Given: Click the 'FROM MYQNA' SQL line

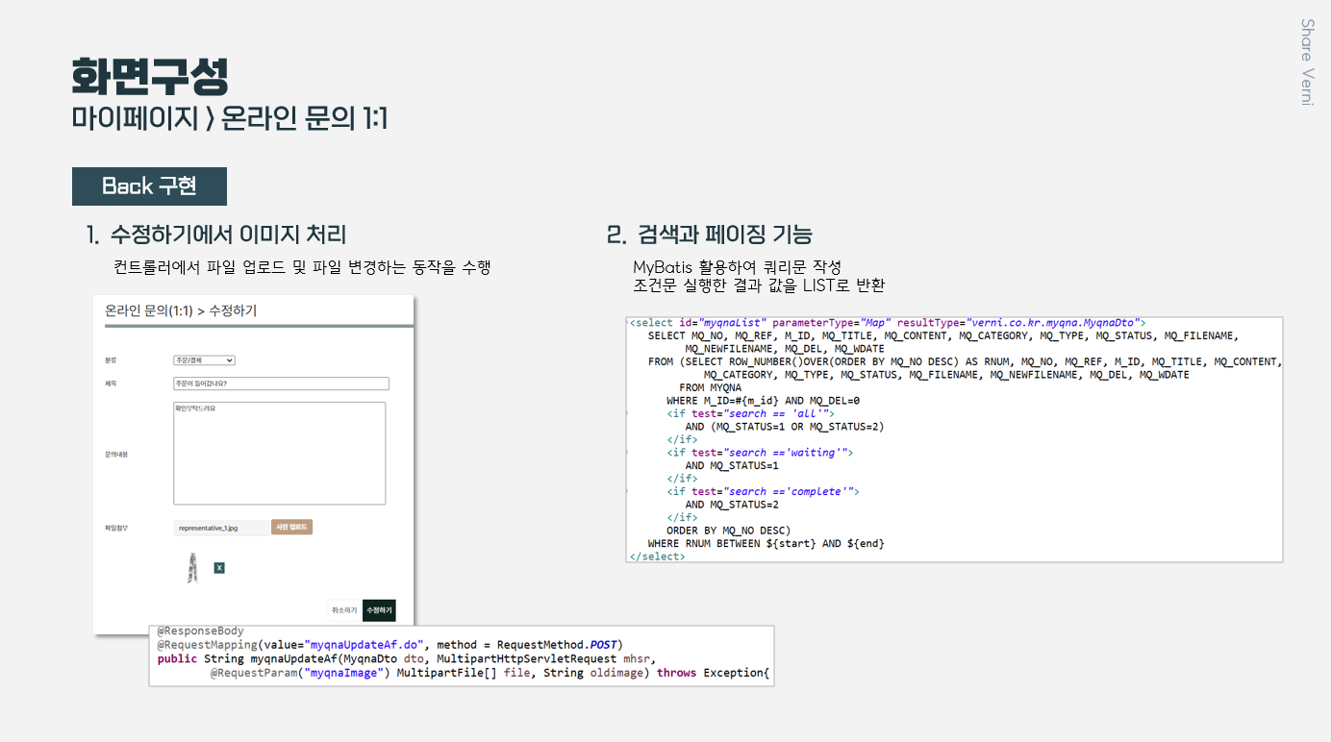Looking at the screenshot, I should pyautogui.click(x=710, y=387).
